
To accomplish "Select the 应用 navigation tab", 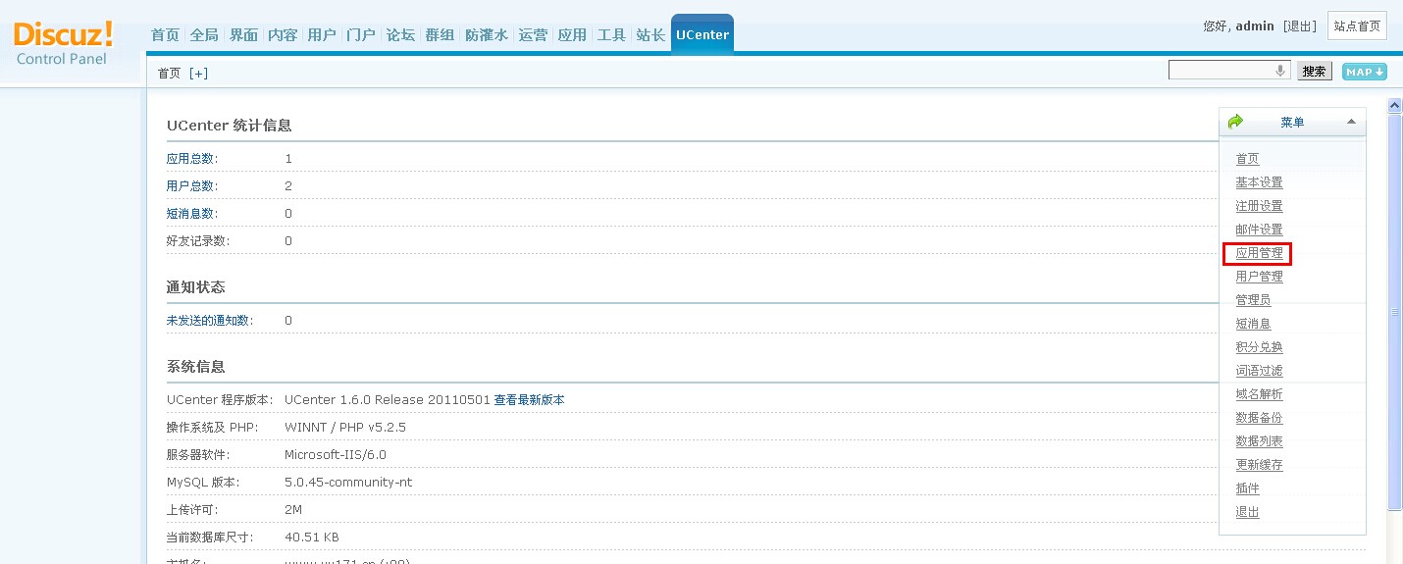I will point(572,35).
